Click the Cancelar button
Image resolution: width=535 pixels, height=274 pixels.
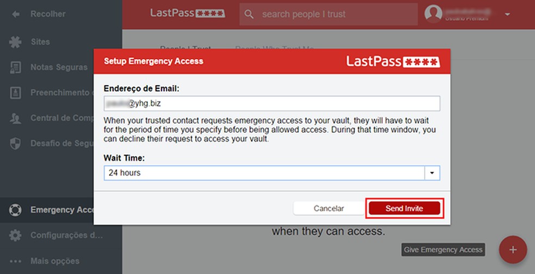coord(328,208)
